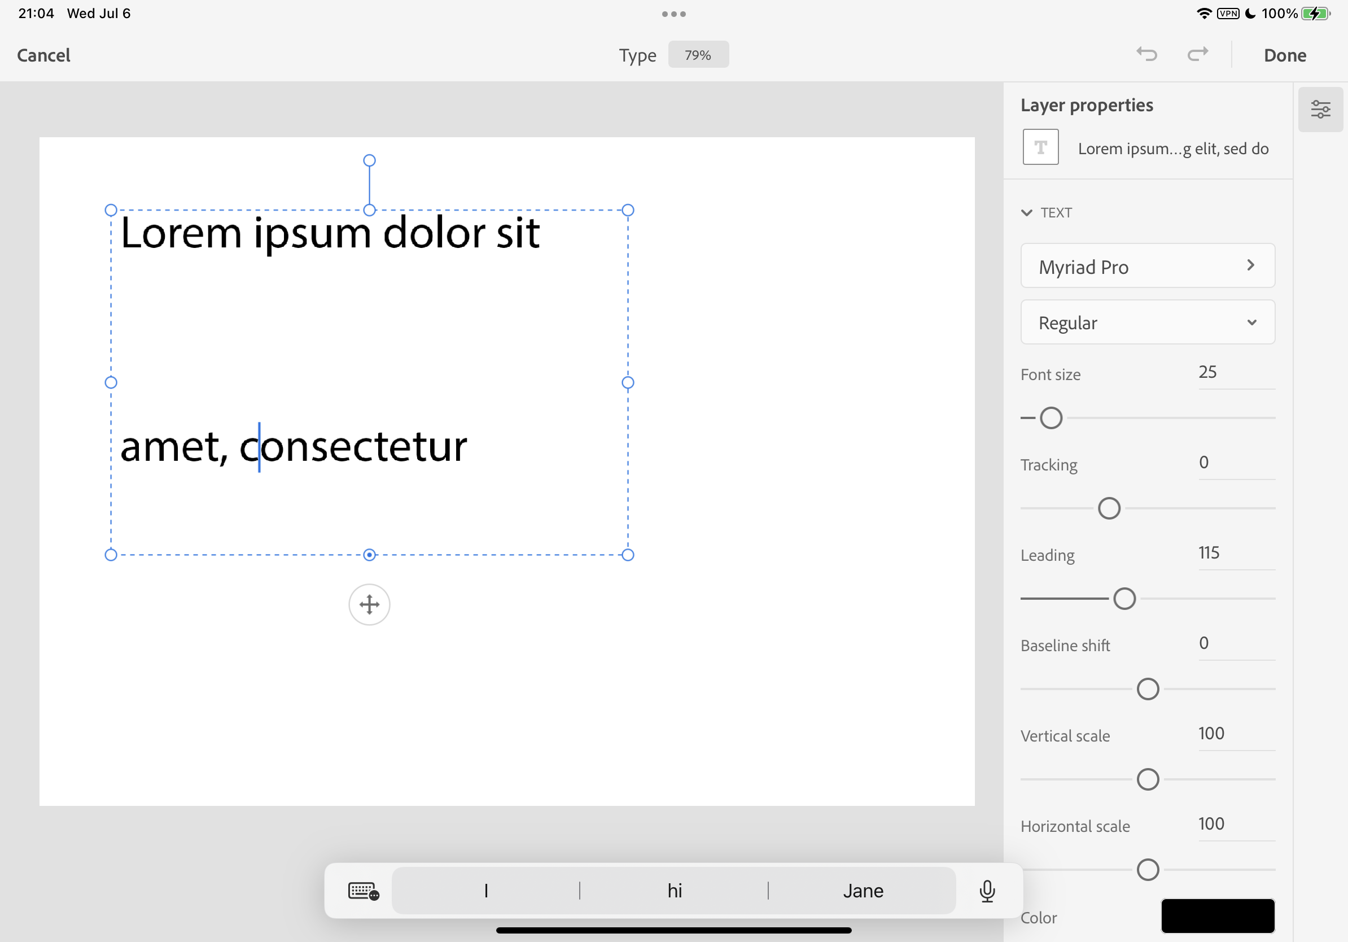Edit the Tracking value field

pos(1236,463)
